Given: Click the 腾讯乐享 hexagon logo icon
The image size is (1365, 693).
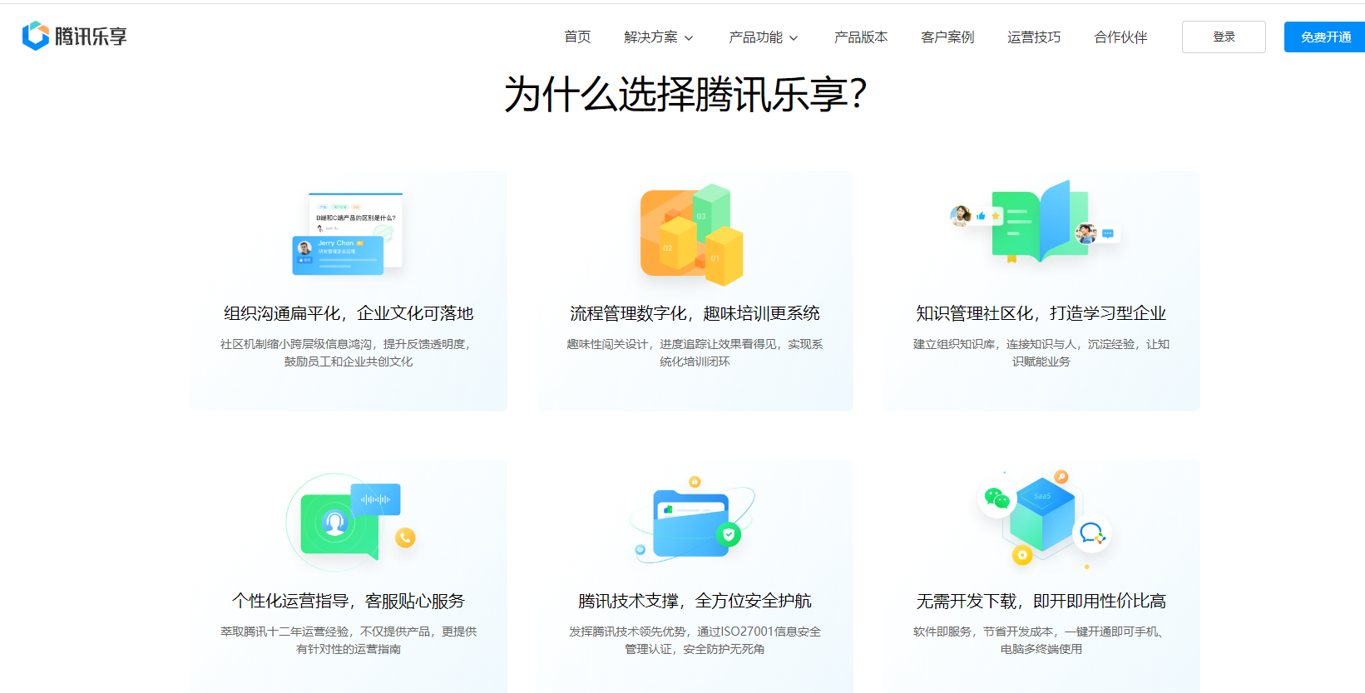Looking at the screenshot, I should coord(36,36).
